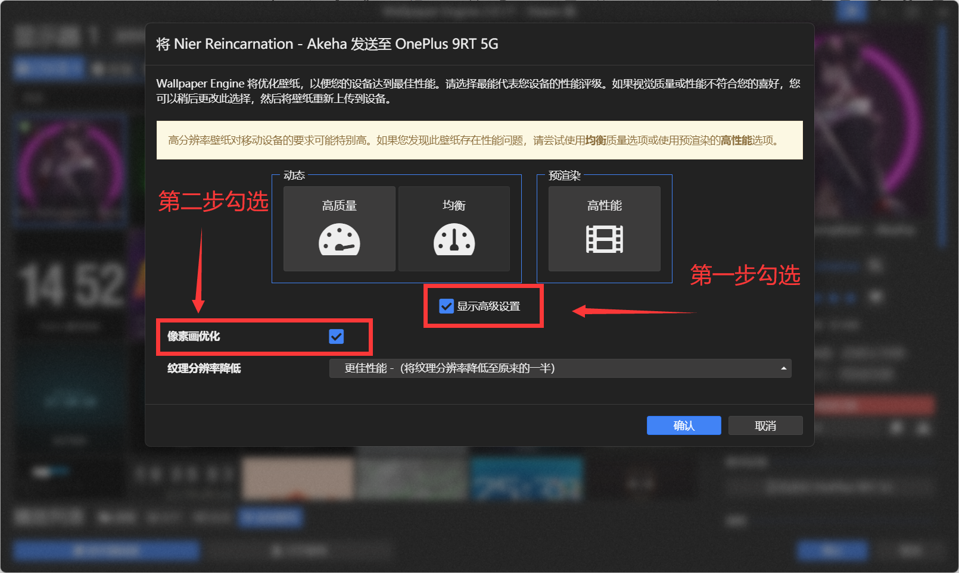This screenshot has width=959, height=573.
Task: Toggle the 显示高级设置 checkbox
Action: [447, 306]
